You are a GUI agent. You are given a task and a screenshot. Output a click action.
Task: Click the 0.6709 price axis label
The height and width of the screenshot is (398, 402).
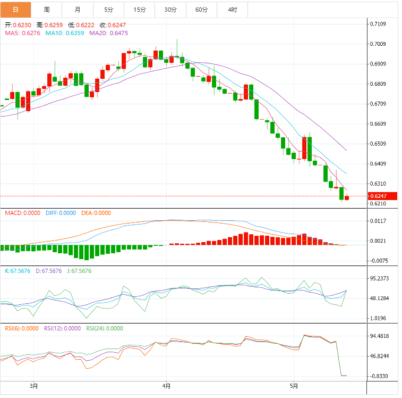pos(378,104)
